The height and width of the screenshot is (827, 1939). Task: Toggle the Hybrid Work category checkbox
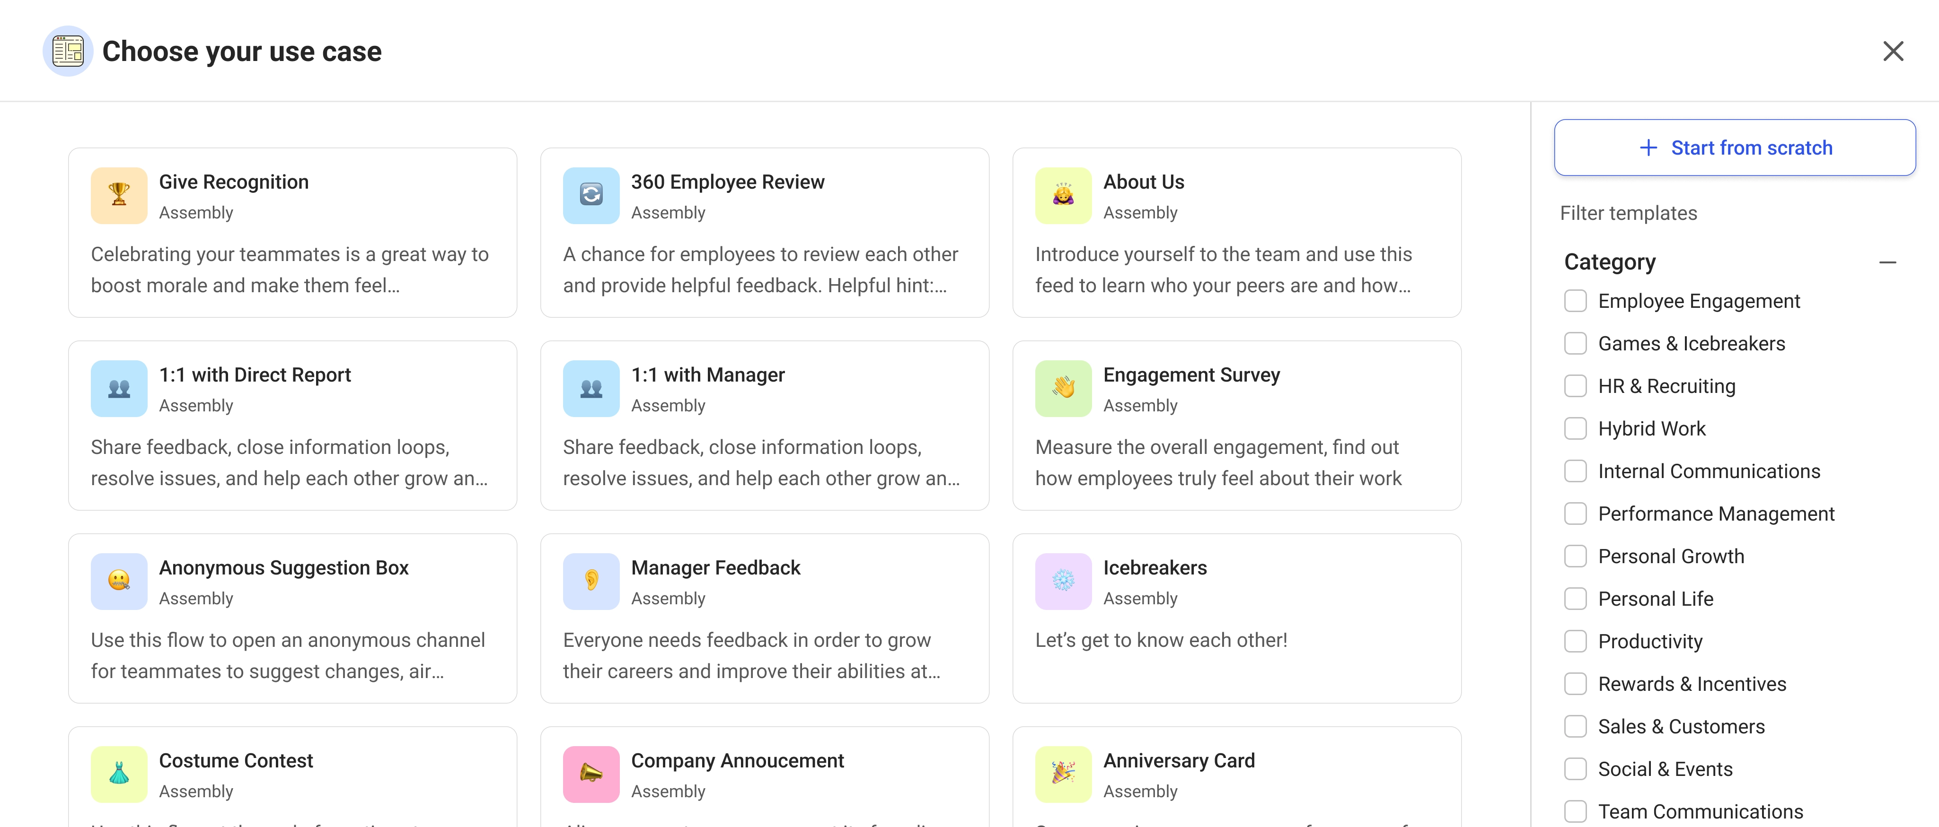point(1576,428)
